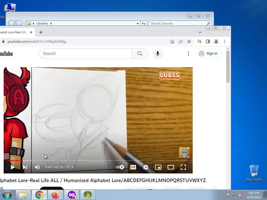Bookmark this tab with star
This screenshot has width=267, height=200.
[x=189, y=41]
